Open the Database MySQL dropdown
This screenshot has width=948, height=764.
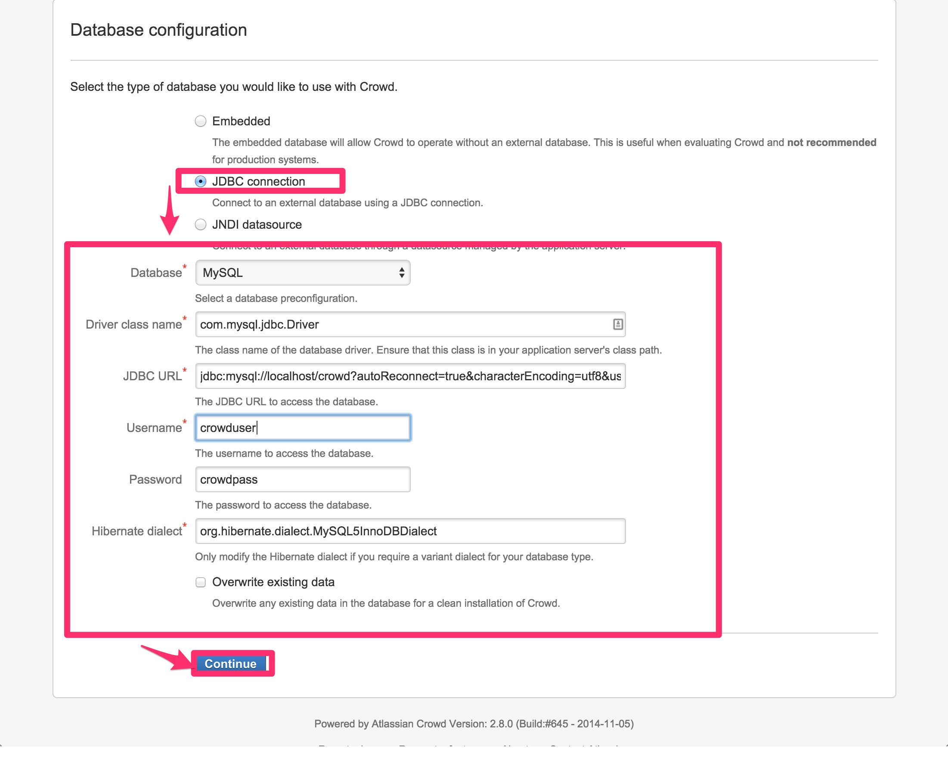[303, 273]
